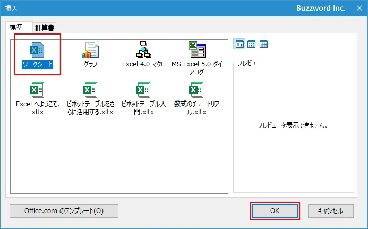
Task: Select the Excel へようこそ.xltx template icon
Action: click(x=37, y=90)
